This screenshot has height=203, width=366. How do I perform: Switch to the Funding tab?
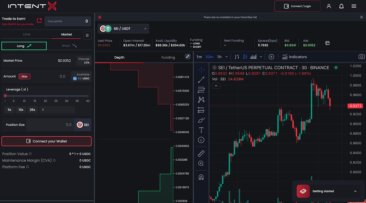tap(168, 57)
